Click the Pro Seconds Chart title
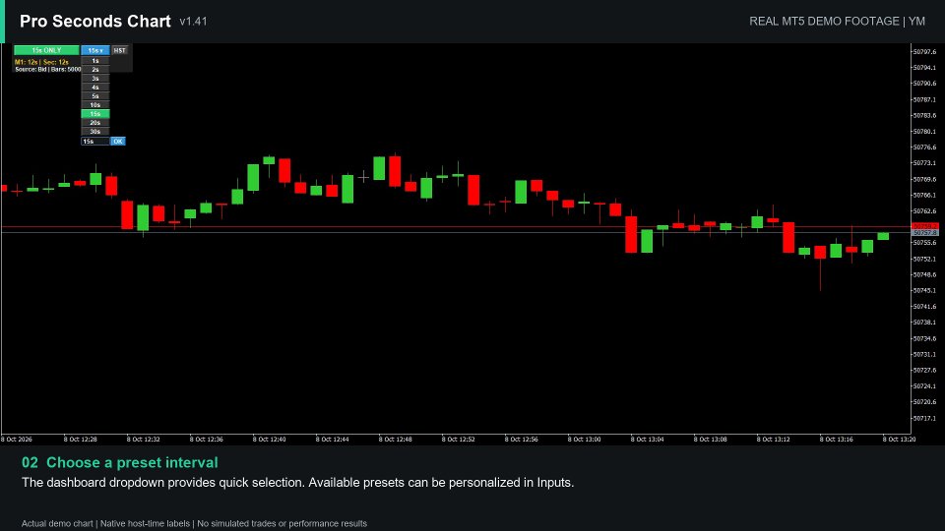 [95, 21]
